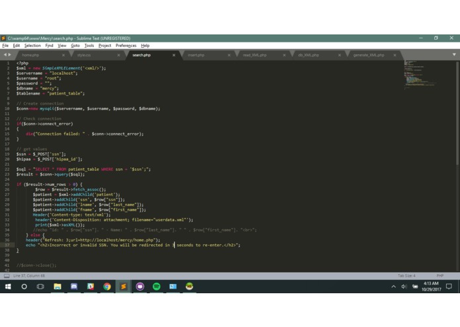
Task: Close the style.css tab
Action: pyautogui.click(x=118, y=55)
